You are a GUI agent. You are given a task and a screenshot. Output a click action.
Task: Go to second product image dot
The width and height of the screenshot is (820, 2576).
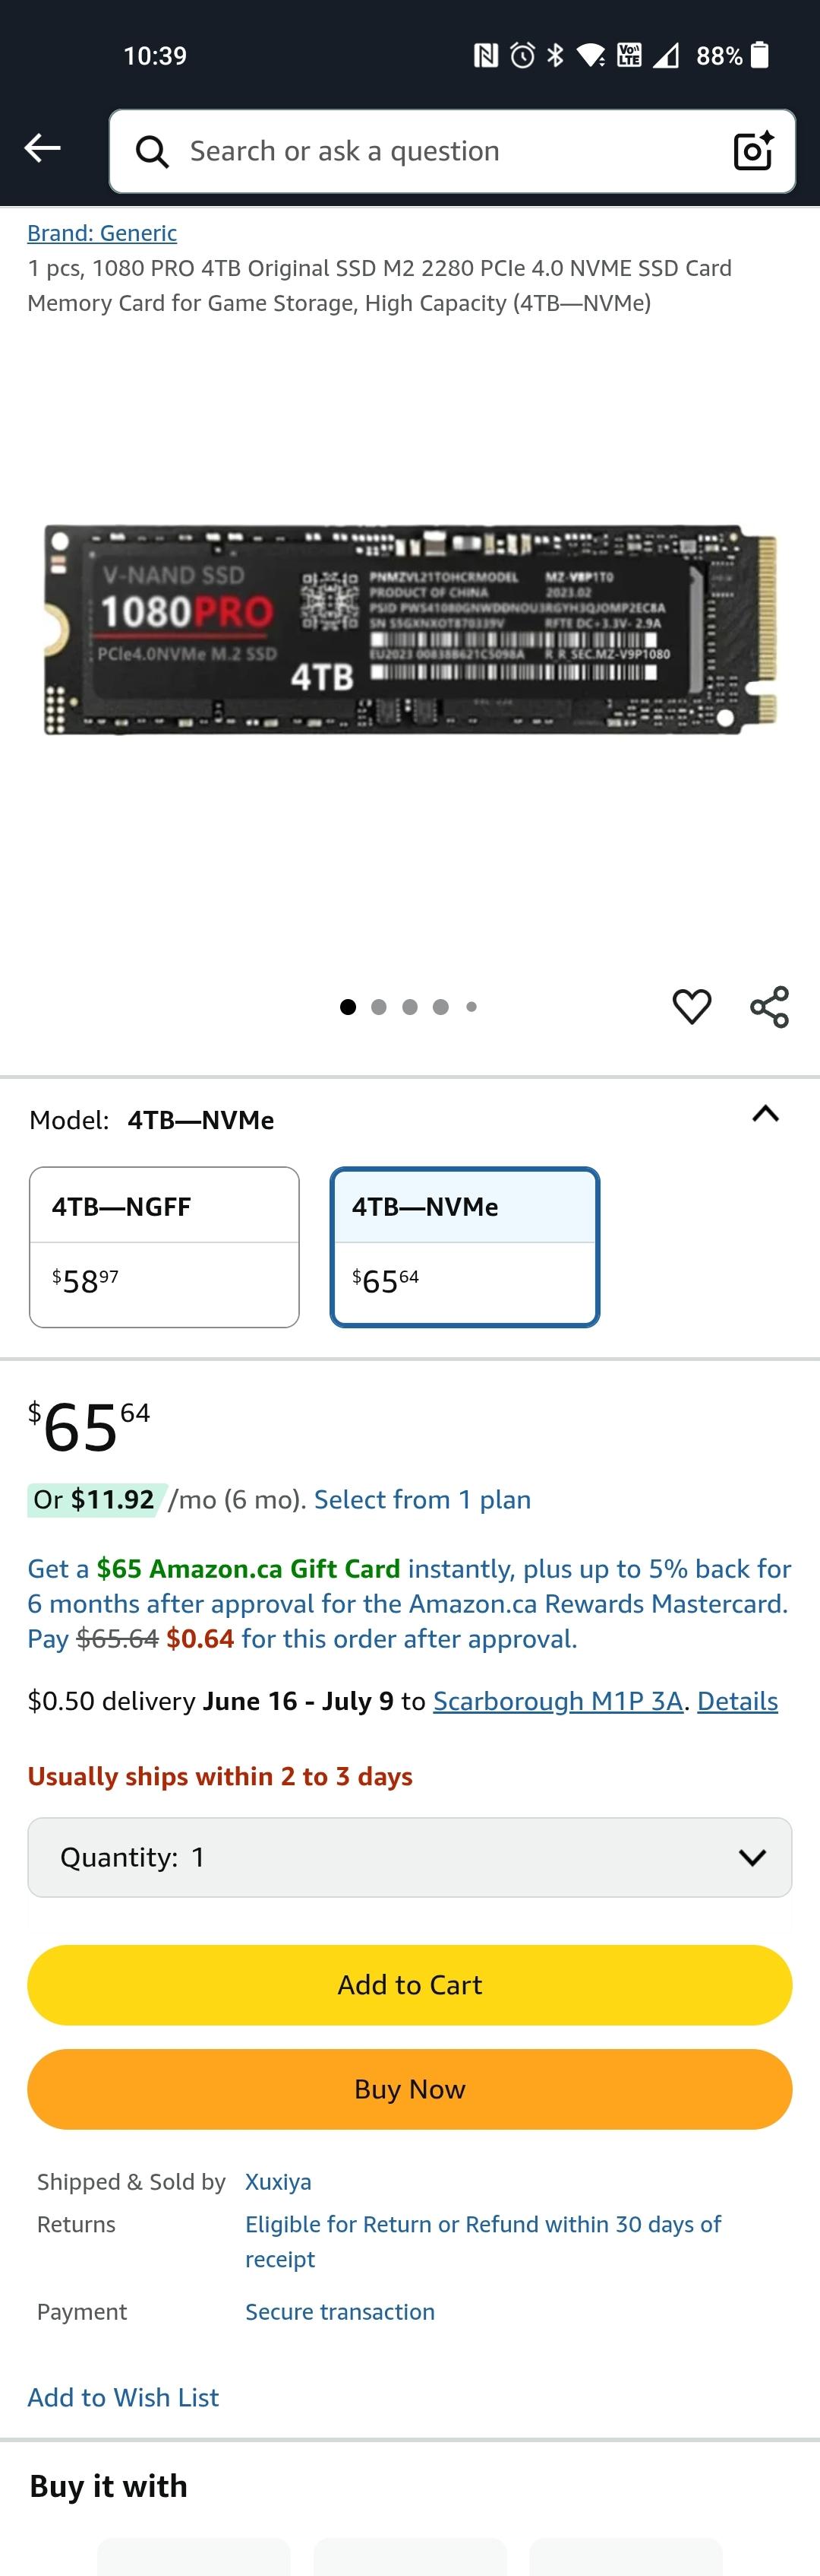tap(379, 1007)
